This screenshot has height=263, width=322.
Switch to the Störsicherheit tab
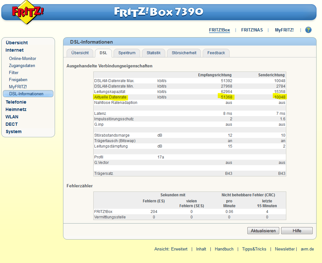coord(184,53)
